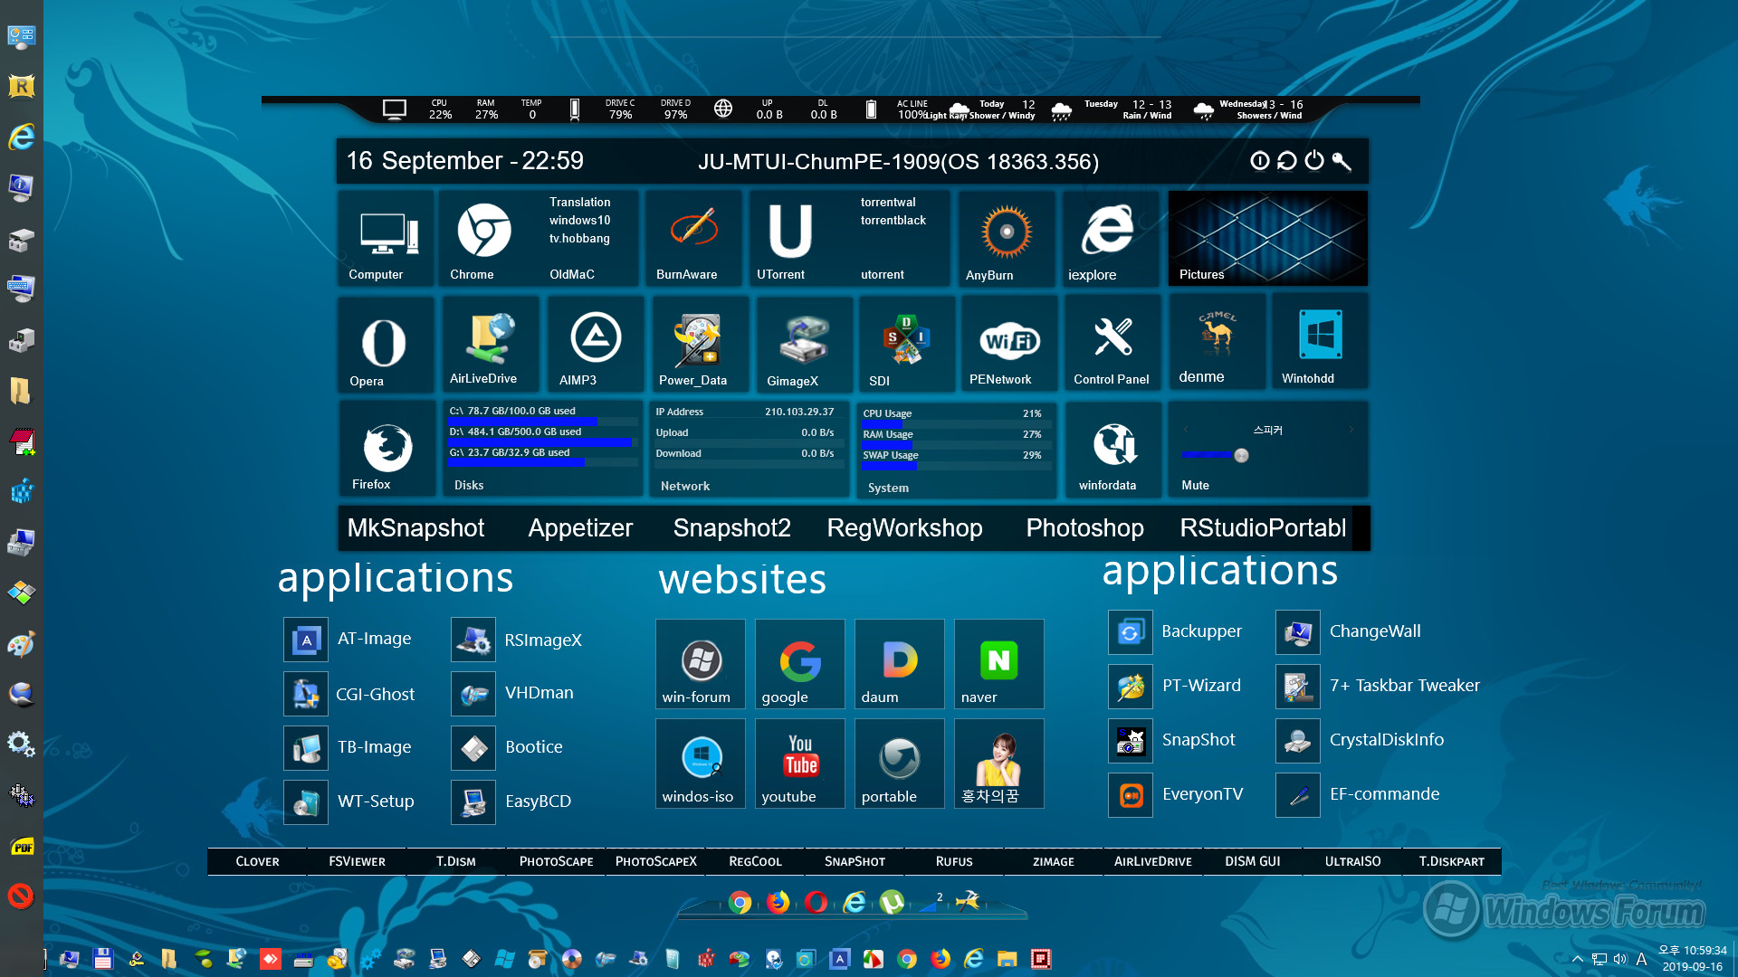Click the volume icon in system tray
The height and width of the screenshot is (977, 1738).
[x=1619, y=960]
